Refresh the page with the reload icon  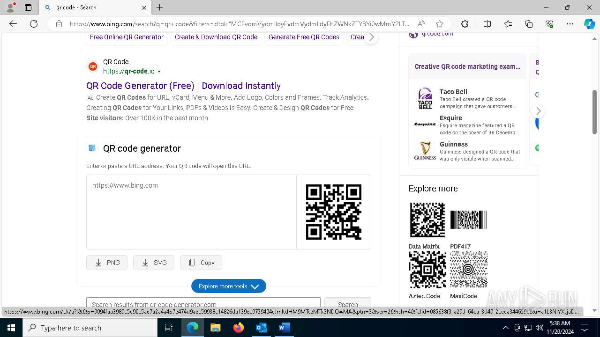pos(34,24)
